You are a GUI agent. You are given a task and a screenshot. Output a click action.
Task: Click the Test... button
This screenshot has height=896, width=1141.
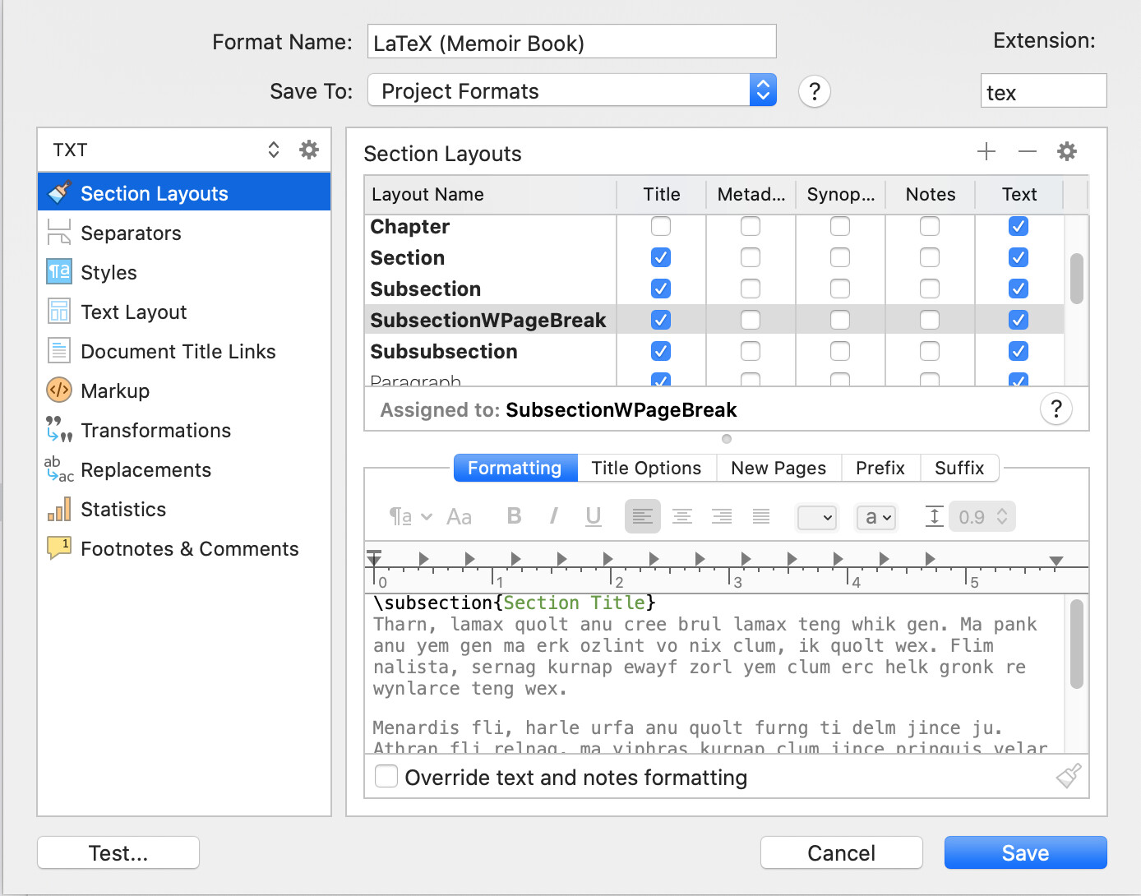pyautogui.click(x=118, y=853)
